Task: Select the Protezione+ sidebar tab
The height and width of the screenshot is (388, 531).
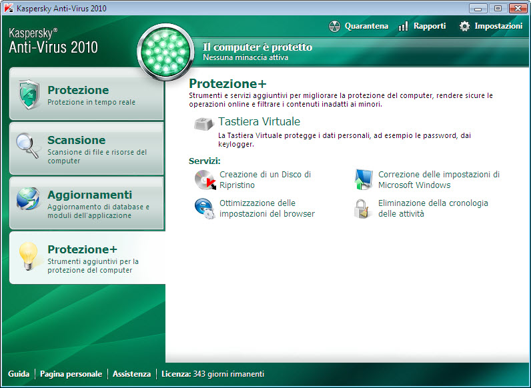Action: coord(87,257)
